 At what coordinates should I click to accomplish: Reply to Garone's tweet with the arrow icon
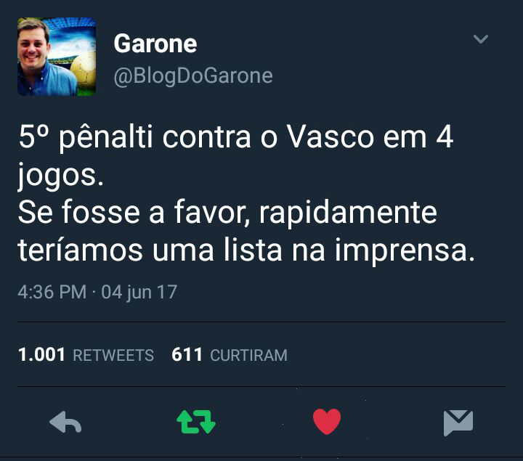[65, 422]
